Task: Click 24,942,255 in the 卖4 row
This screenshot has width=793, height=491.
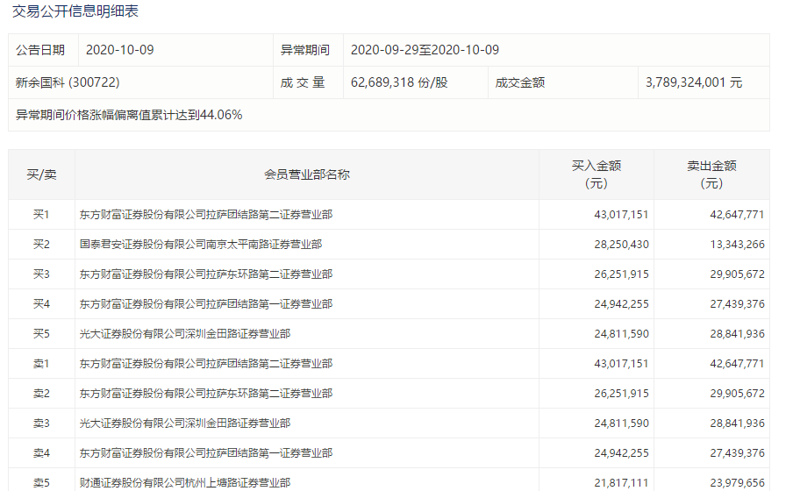Action: [x=621, y=453]
